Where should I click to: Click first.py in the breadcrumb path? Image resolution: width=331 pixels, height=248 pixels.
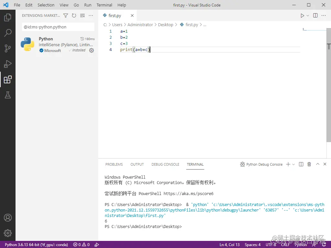pyautogui.click(x=192, y=25)
